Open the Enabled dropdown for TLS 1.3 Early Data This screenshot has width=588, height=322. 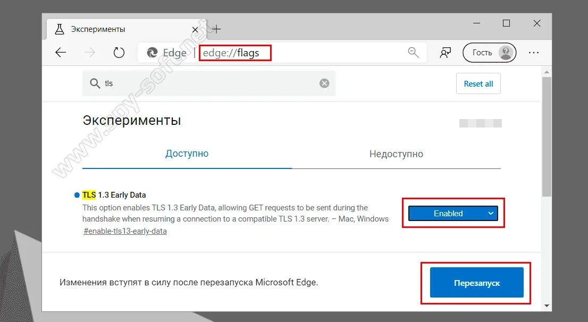[x=453, y=213]
